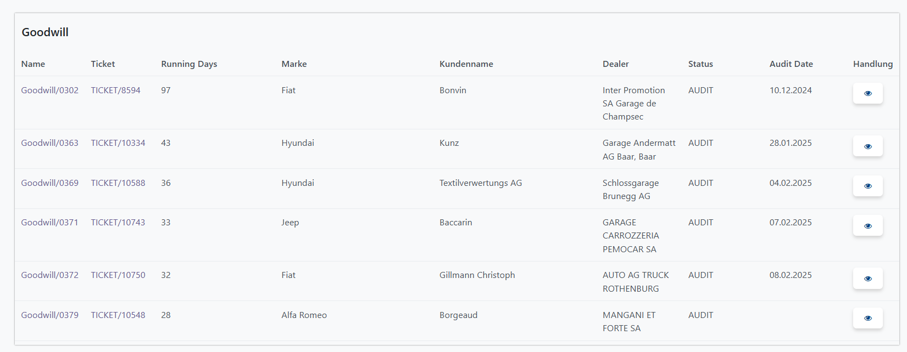The height and width of the screenshot is (352, 907).
Task: Click the Running Days column header
Action: pyautogui.click(x=189, y=64)
